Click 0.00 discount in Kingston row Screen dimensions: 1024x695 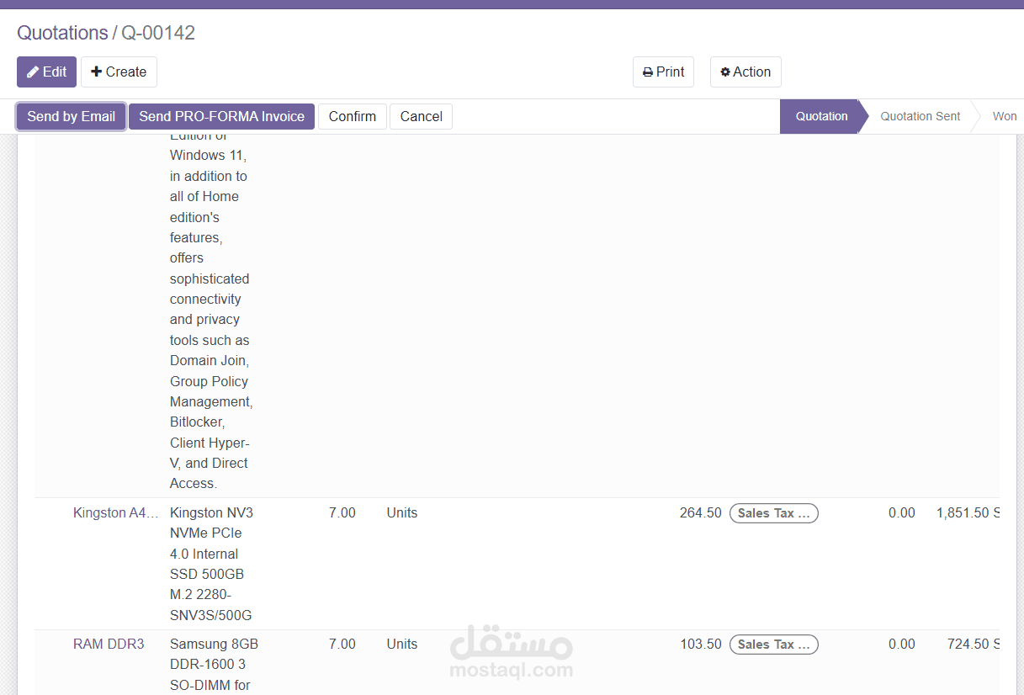coord(902,512)
